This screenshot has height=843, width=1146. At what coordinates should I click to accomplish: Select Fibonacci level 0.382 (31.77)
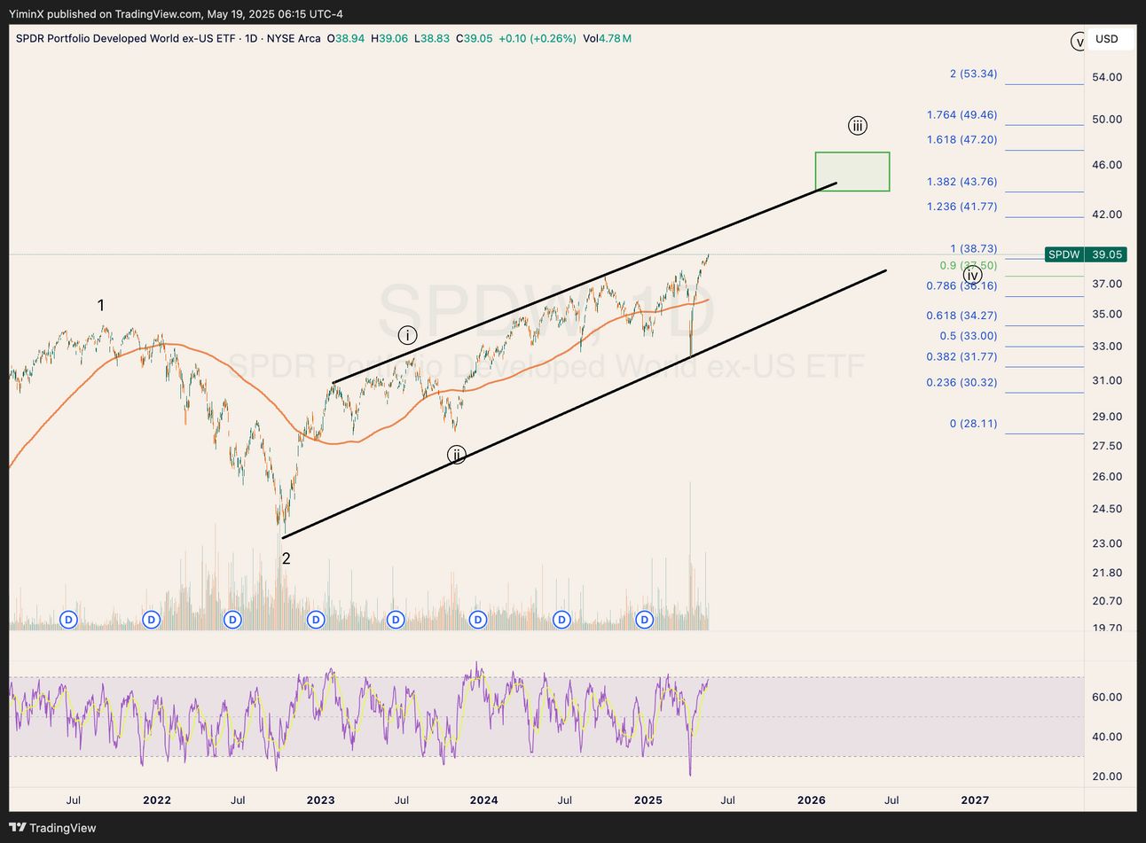962,357
